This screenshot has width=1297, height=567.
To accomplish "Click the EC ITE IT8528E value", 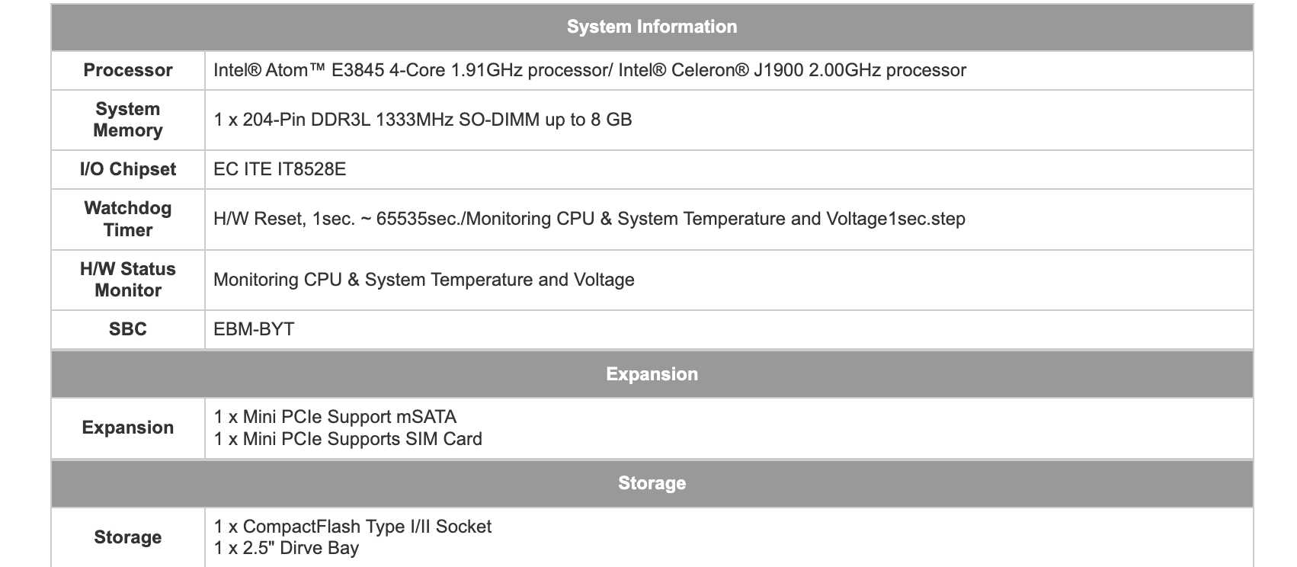I will click(x=280, y=169).
